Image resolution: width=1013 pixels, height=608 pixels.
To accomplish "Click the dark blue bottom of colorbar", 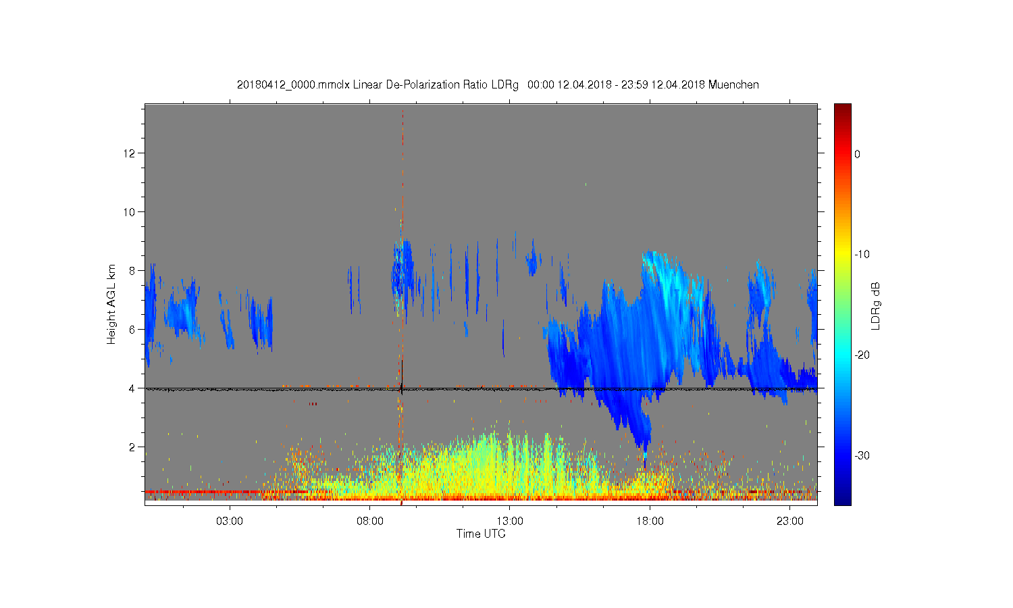I will 842,497.
